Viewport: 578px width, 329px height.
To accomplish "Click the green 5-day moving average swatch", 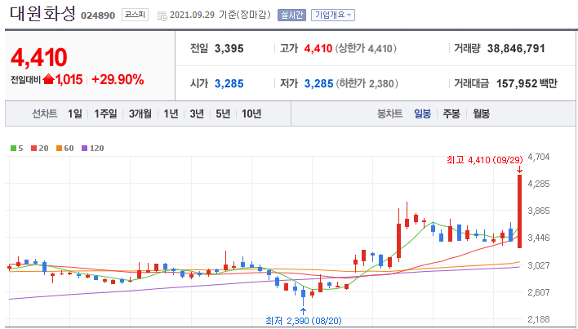I will pos(13,149).
